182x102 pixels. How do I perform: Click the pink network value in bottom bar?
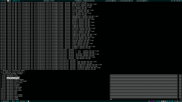pyautogui.click(x=152, y=101)
